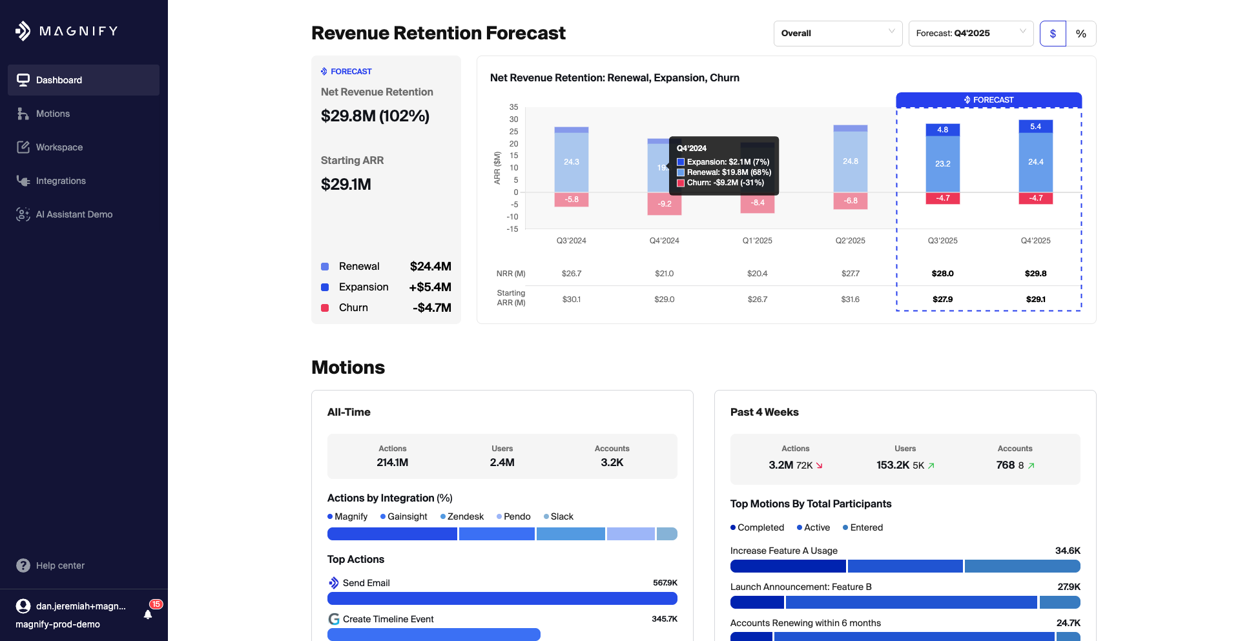Click the Send Email progress bar
The width and height of the screenshot is (1240, 641).
point(502,598)
